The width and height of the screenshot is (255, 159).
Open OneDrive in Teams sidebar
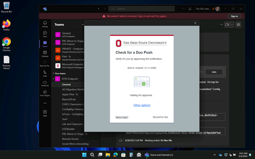tap(45, 84)
